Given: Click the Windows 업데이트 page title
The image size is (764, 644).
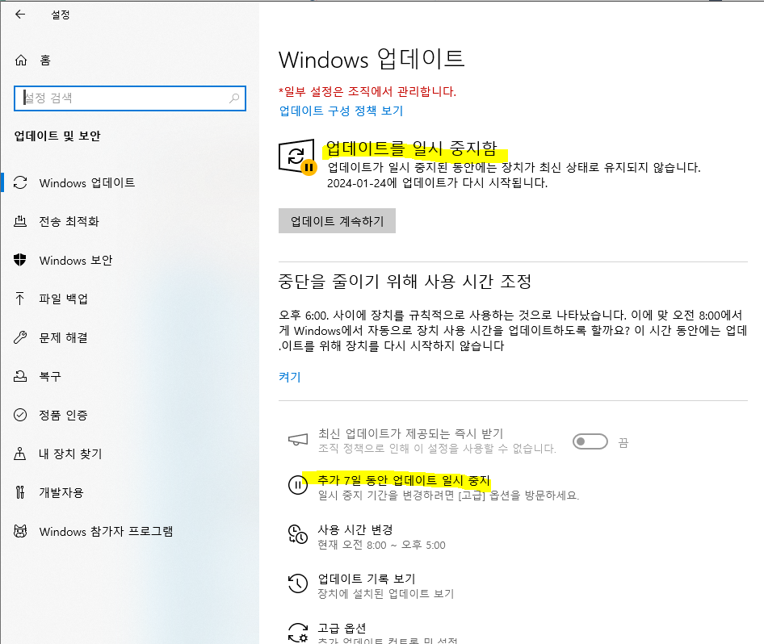Looking at the screenshot, I should coord(372,60).
